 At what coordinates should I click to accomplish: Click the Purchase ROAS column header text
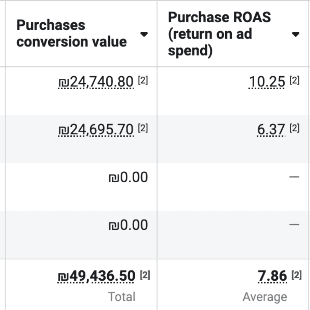[219, 34]
